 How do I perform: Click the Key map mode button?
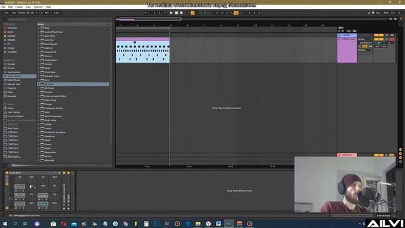coord(378,13)
